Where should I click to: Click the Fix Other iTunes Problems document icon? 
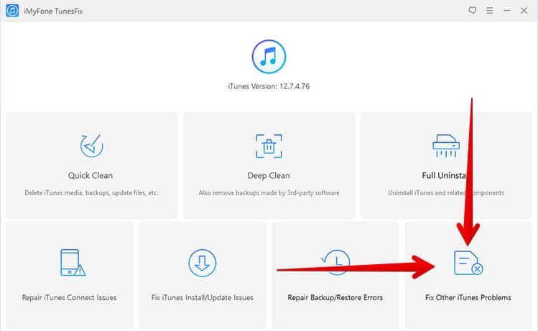468,263
